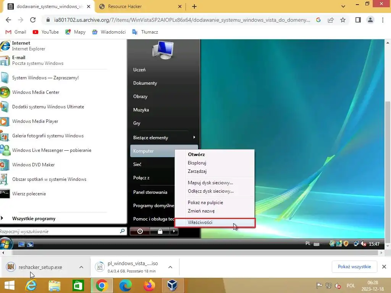Image resolution: width=391 pixels, height=293 pixels.
Task: Select Otwórz in context menu
Action: coord(215,154)
